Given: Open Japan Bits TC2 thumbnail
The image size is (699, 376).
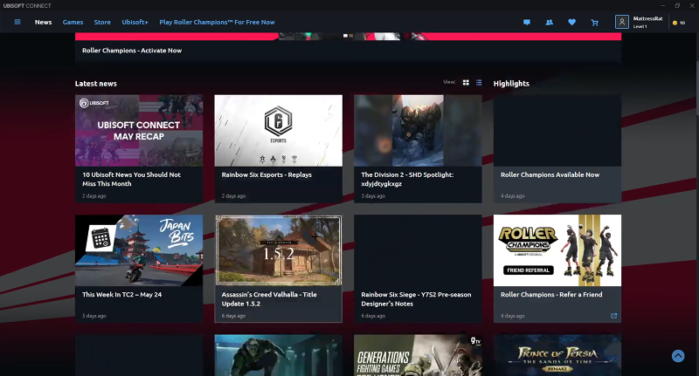Looking at the screenshot, I should [x=139, y=250].
